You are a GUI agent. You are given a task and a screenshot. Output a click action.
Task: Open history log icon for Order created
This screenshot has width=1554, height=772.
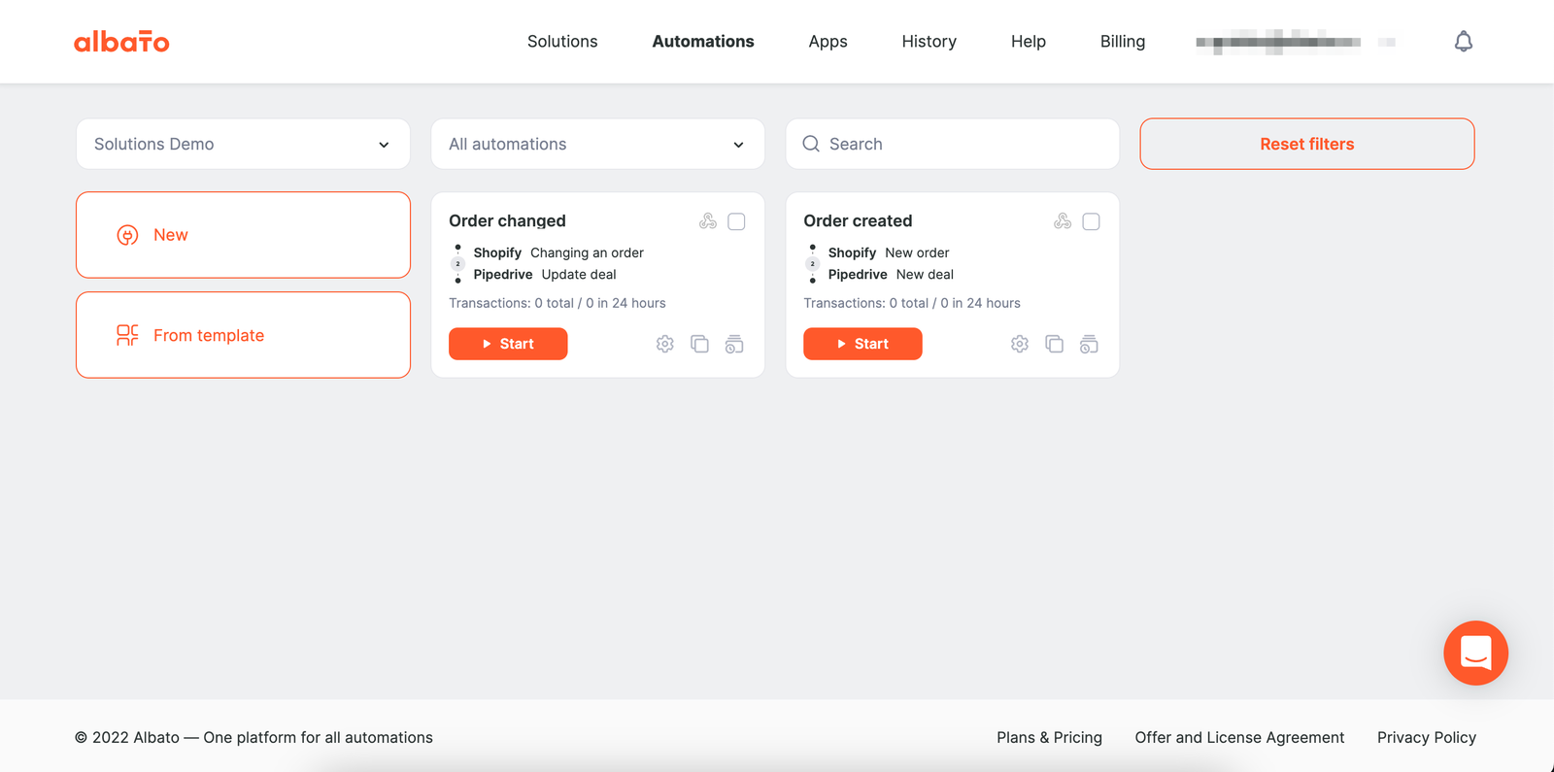click(1089, 344)
